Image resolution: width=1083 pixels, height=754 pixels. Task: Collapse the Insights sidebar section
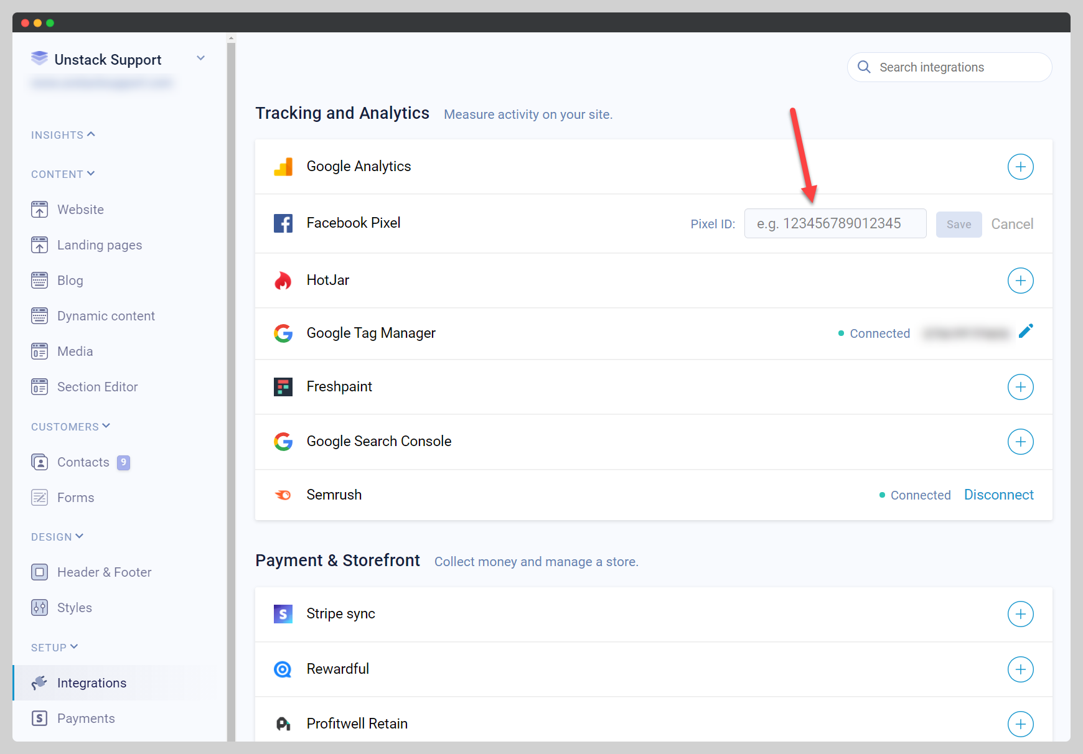[63, 135]
